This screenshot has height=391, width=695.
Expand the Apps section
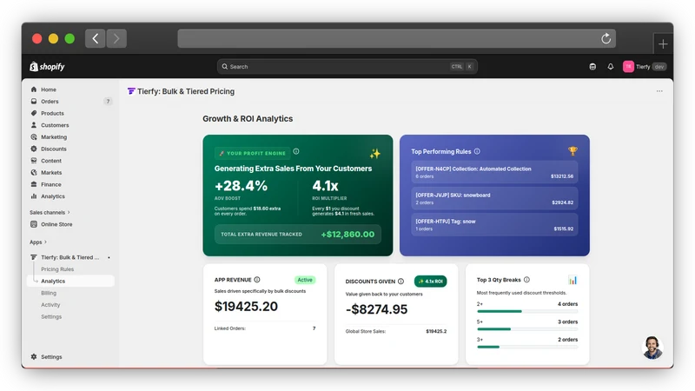38,242
